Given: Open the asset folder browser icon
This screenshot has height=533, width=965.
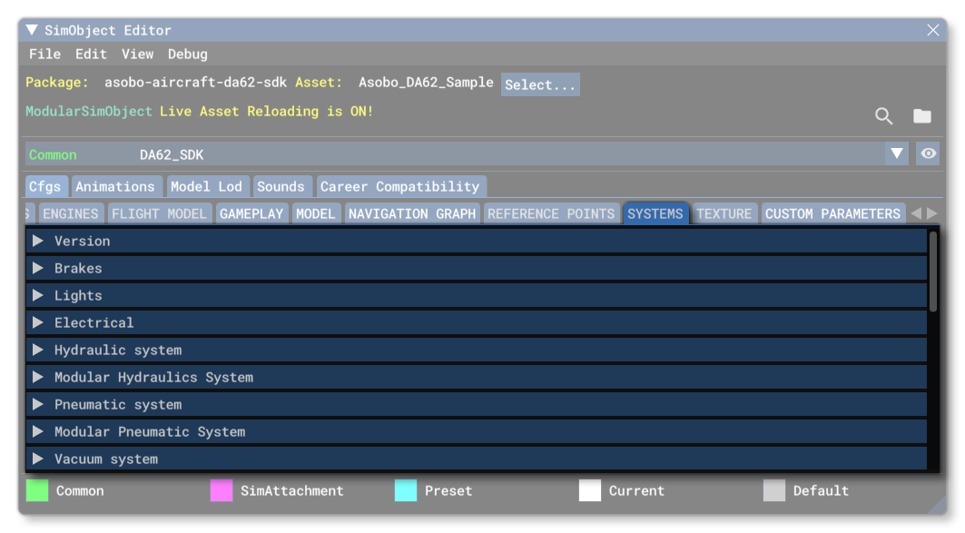Looking at the screenshot, I should (x=922, y=116).
